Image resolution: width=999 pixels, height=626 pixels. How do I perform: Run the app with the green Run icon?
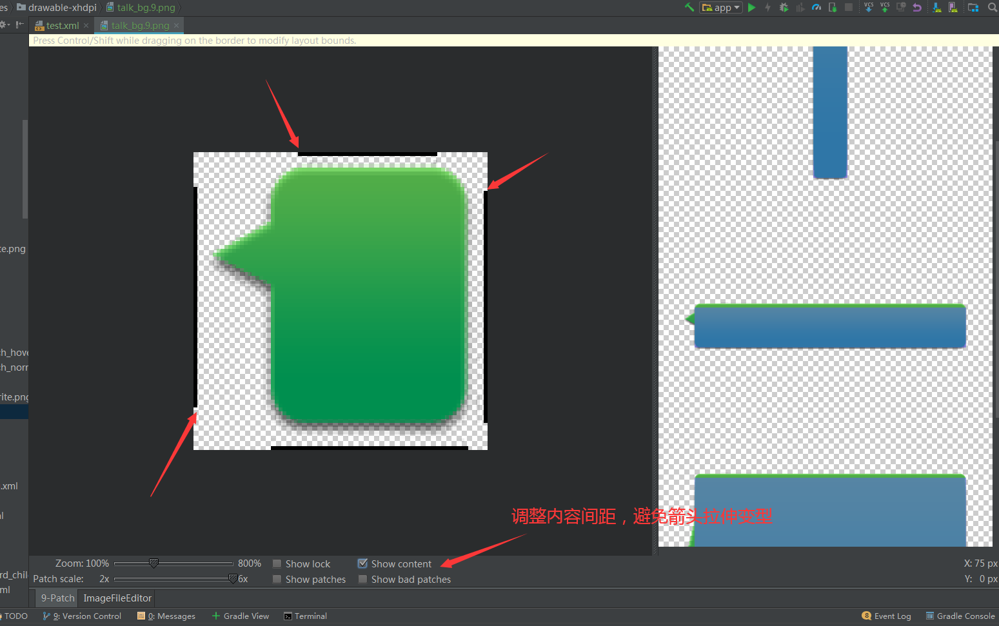coord(751,7)
